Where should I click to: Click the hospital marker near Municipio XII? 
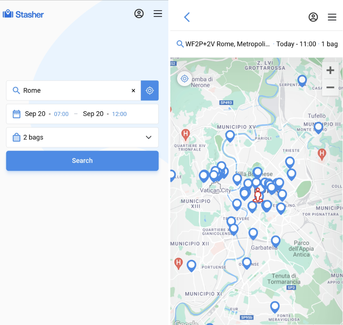tap(179, 264)
